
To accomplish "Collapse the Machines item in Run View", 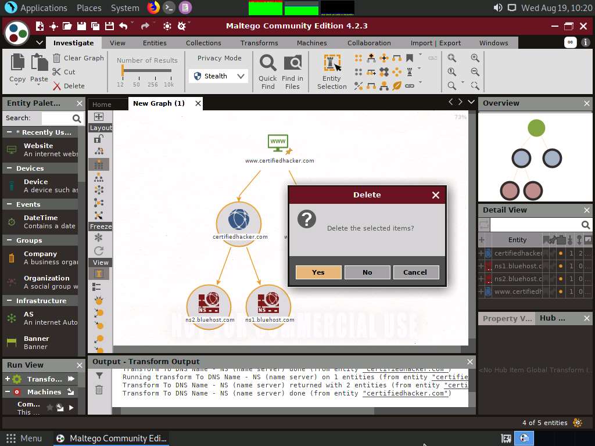I will (x=7, y=392).
